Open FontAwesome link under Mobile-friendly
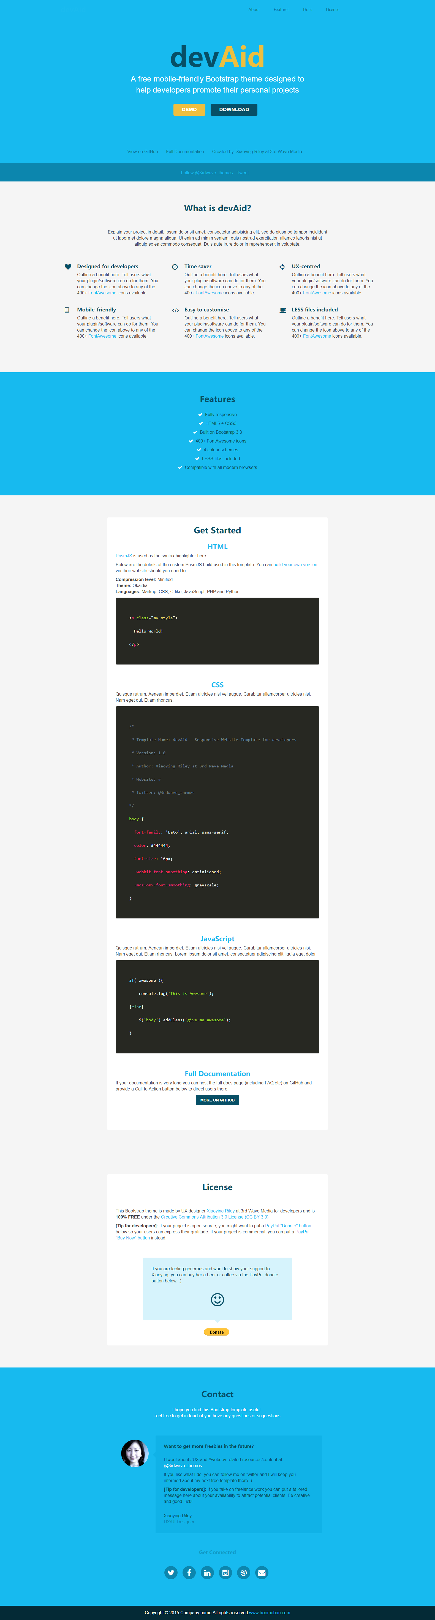The height and width of the screenshot is (1620, 435). [x=102, y=337]
